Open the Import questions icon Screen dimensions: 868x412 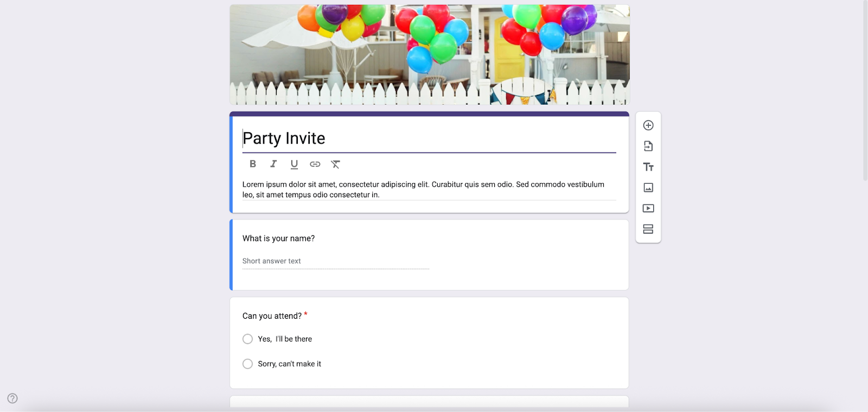click(648, 146)
